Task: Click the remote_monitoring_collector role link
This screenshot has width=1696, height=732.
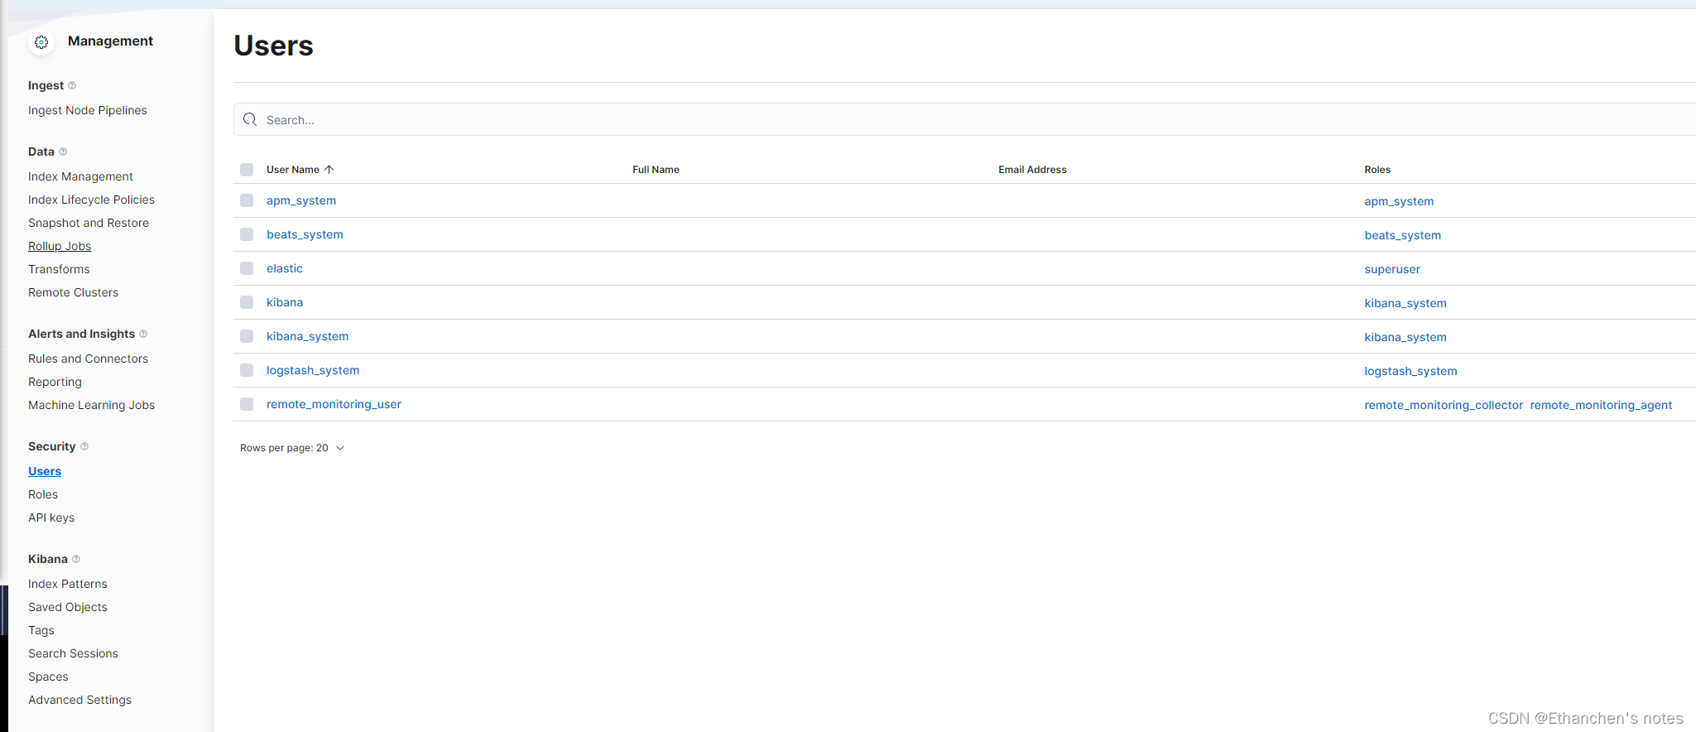Action: 1444,405
